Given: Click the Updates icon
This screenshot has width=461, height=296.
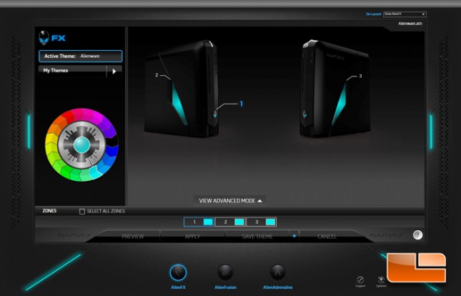Looking at the screenshot, I should (381, 280).
